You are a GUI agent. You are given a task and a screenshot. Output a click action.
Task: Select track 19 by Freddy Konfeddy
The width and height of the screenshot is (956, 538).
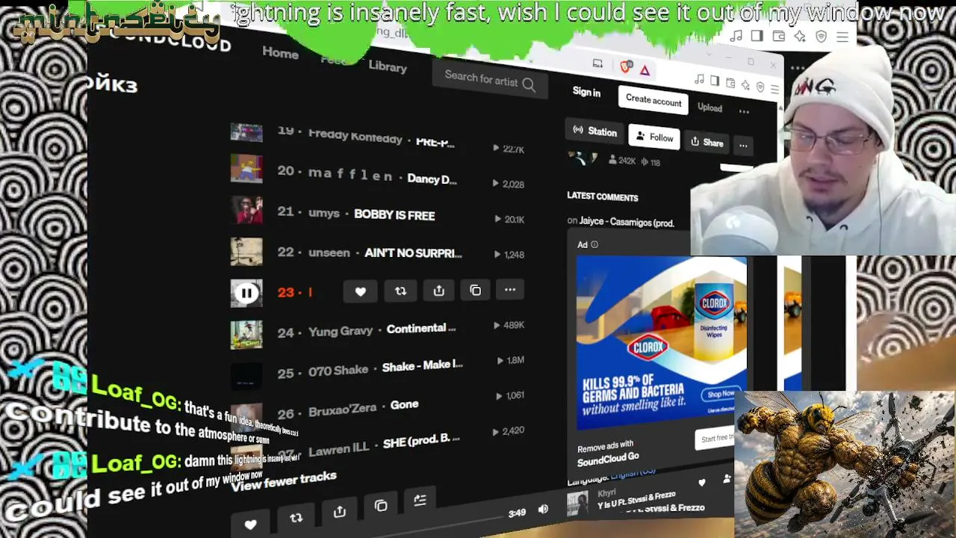377,137
